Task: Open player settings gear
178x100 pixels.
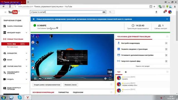Action: pyautogui.click(x=105, y=78)
